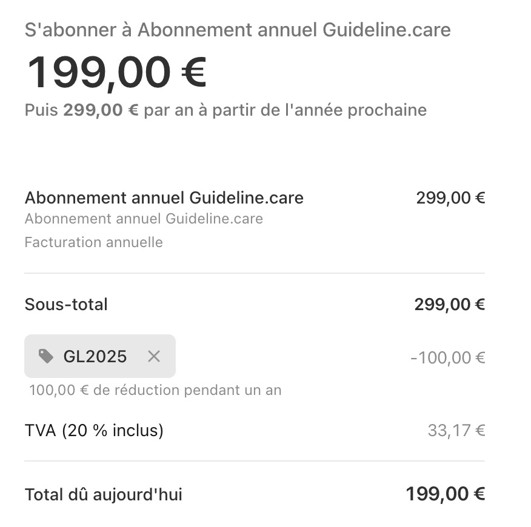Click bold 299,00 € in the Puis line
Viewport: 531px width, 527px height.
point(101,110)
